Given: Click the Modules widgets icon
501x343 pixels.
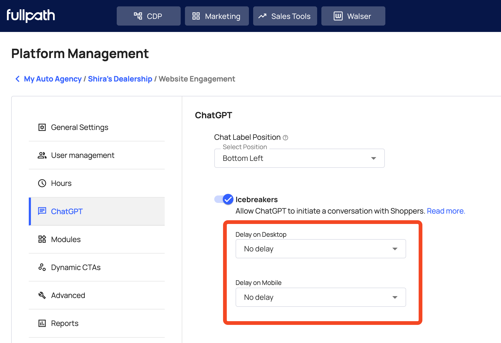Looking at the screenshot, I should pos(42,239).
